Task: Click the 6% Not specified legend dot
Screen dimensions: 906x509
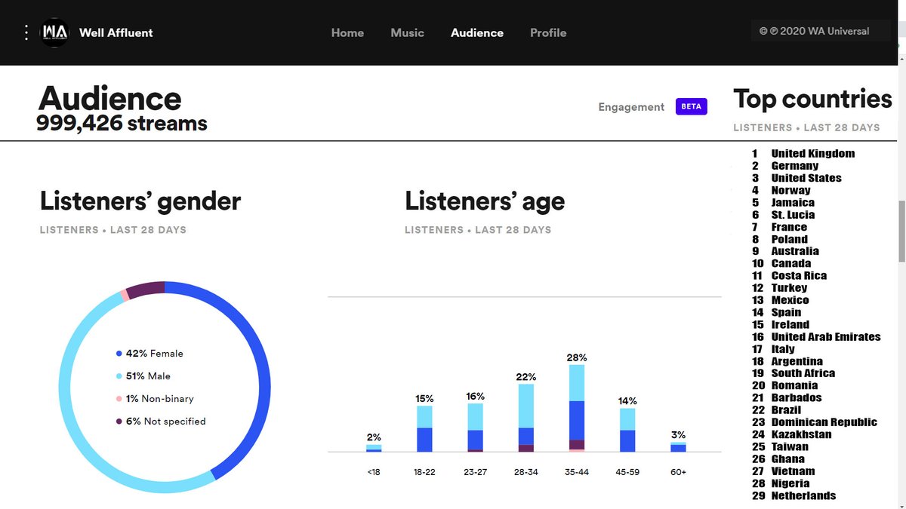Action: [119, 422]
